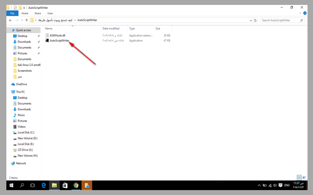
Task: Click the search magnifier icon
Action: [x=302, y=20]
